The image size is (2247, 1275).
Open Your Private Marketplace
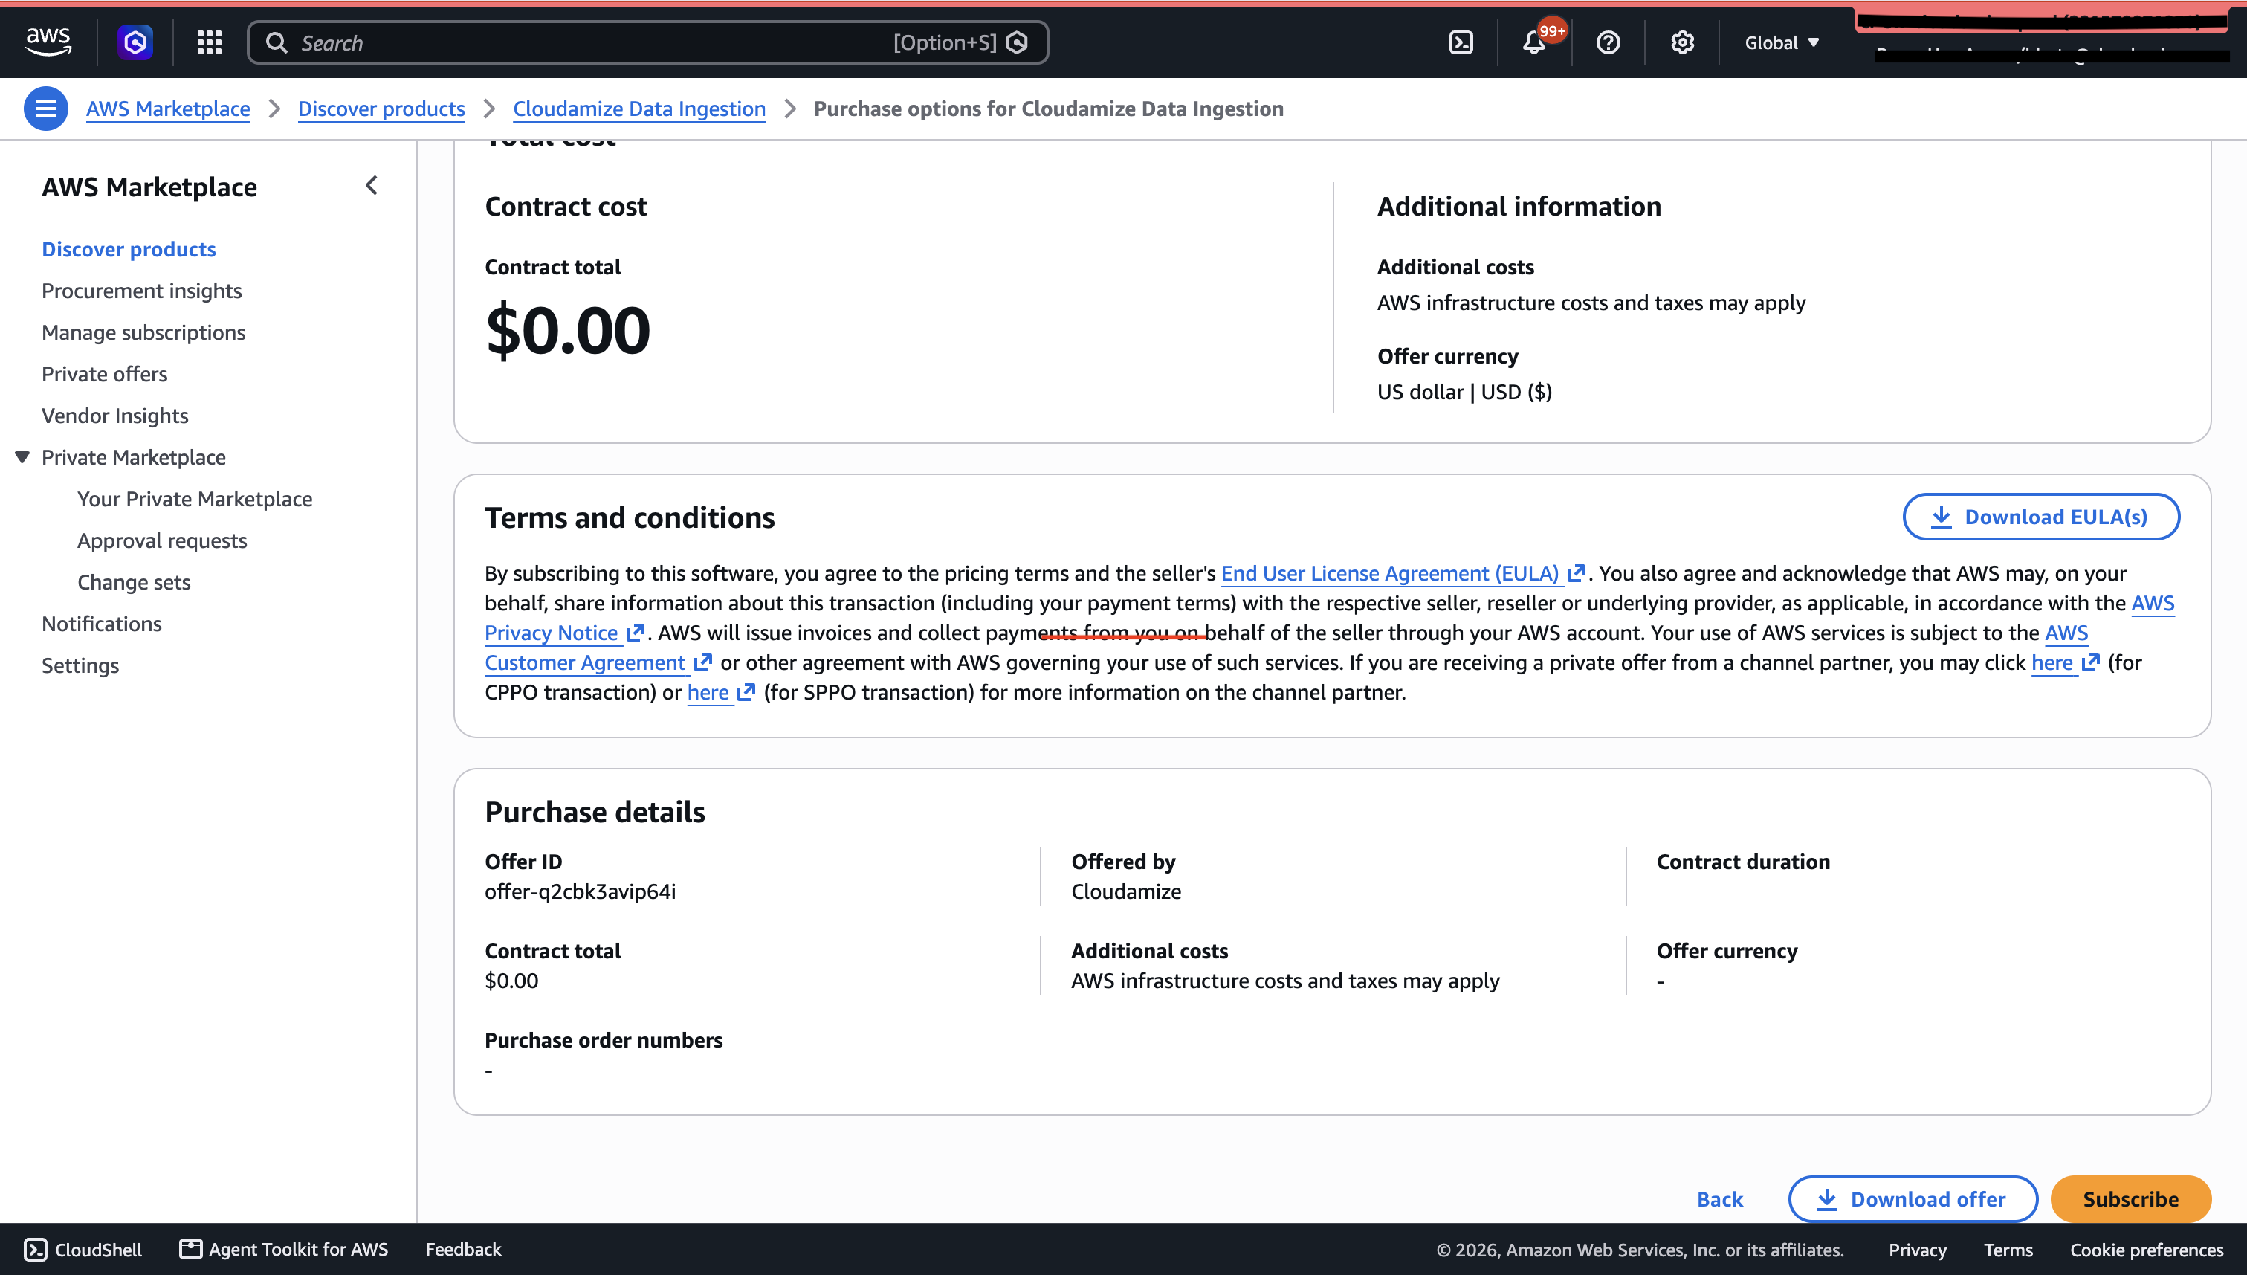click(194, 498)
